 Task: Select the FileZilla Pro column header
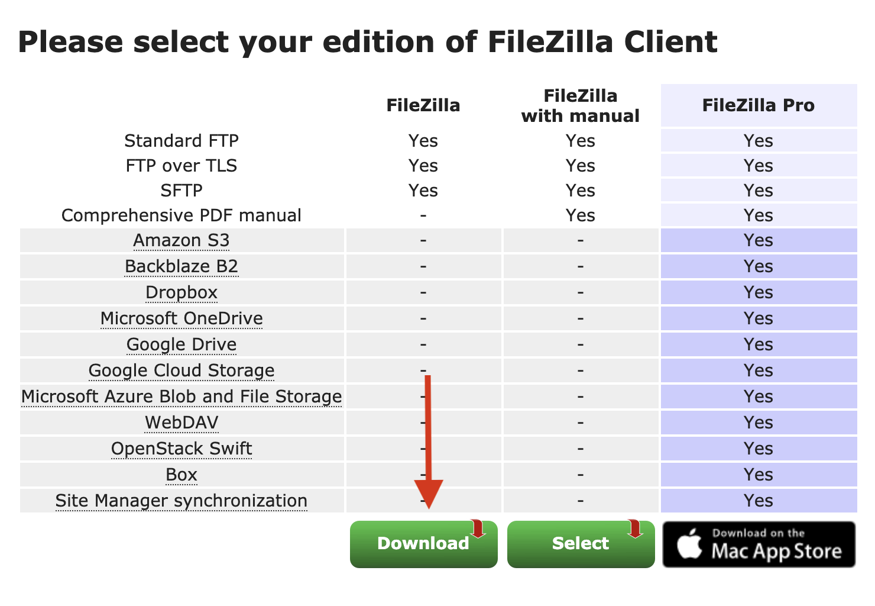(759, 105)
